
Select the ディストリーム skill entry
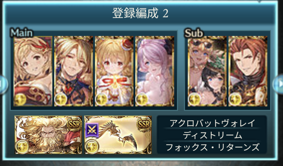[212, 136]
